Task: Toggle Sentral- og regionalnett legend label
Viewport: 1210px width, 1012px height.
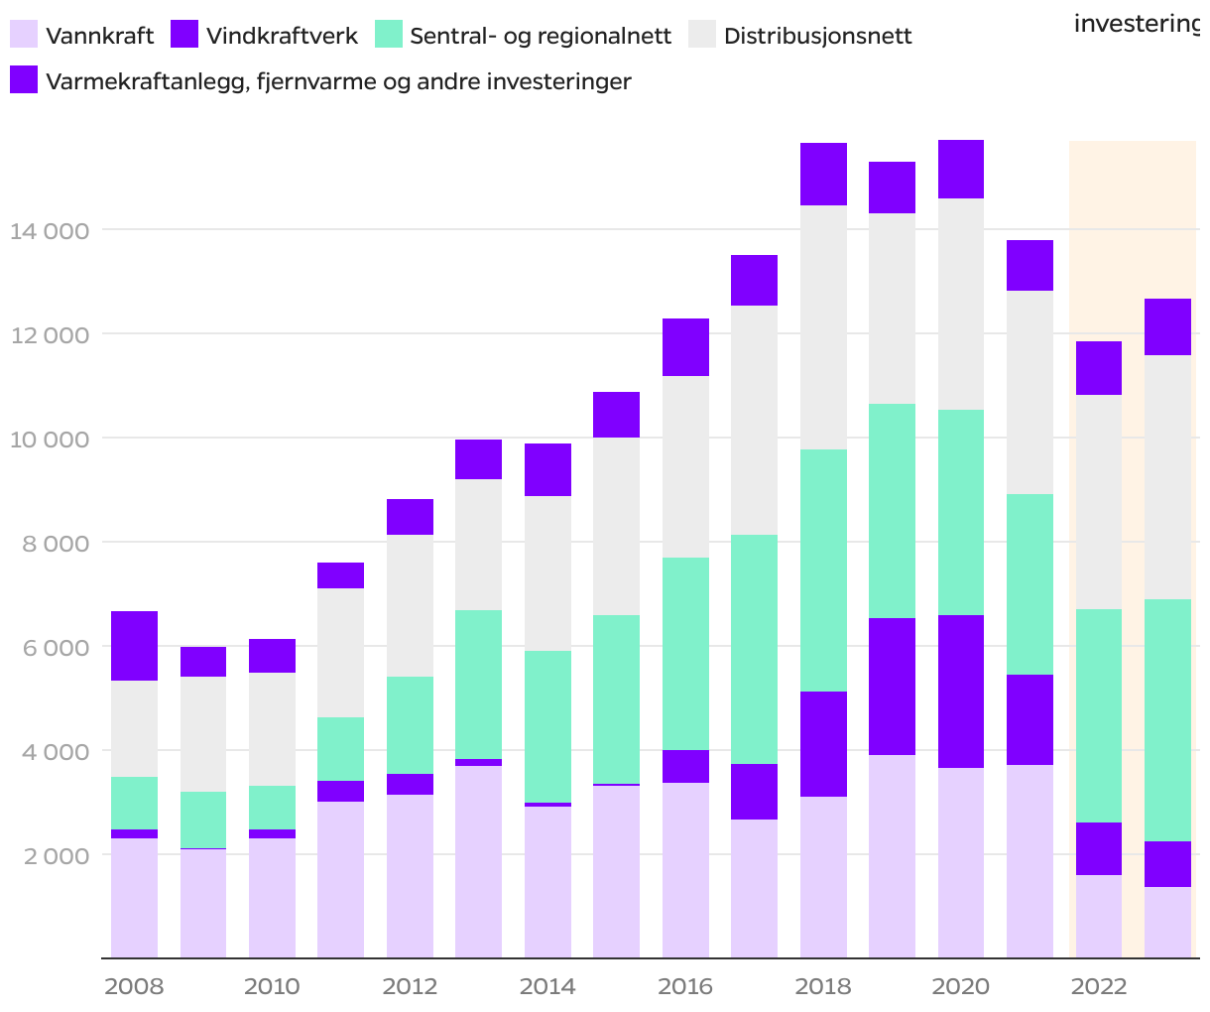Action: [540, 37]
